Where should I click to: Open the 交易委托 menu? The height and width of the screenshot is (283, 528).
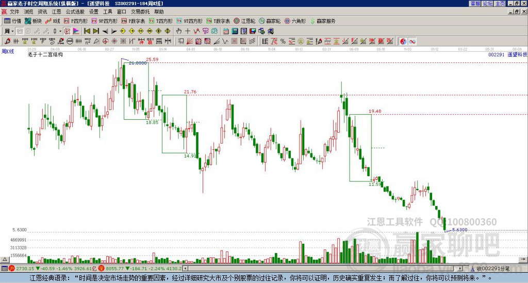tap(140, 12)
